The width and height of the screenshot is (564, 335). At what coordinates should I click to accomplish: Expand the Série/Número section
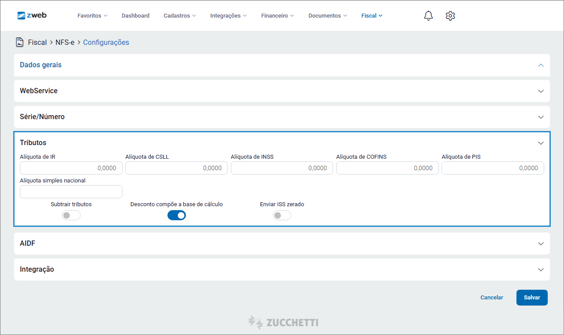541,117
